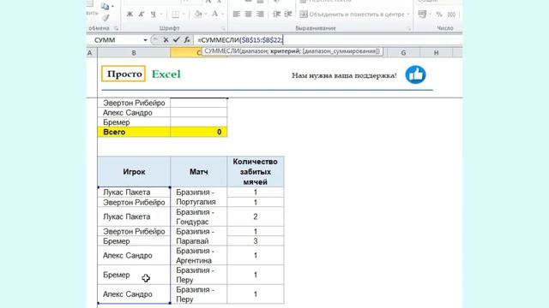Open the merge and center dropdown arrow
The image size is (549, 308).
tap(408, 15)
